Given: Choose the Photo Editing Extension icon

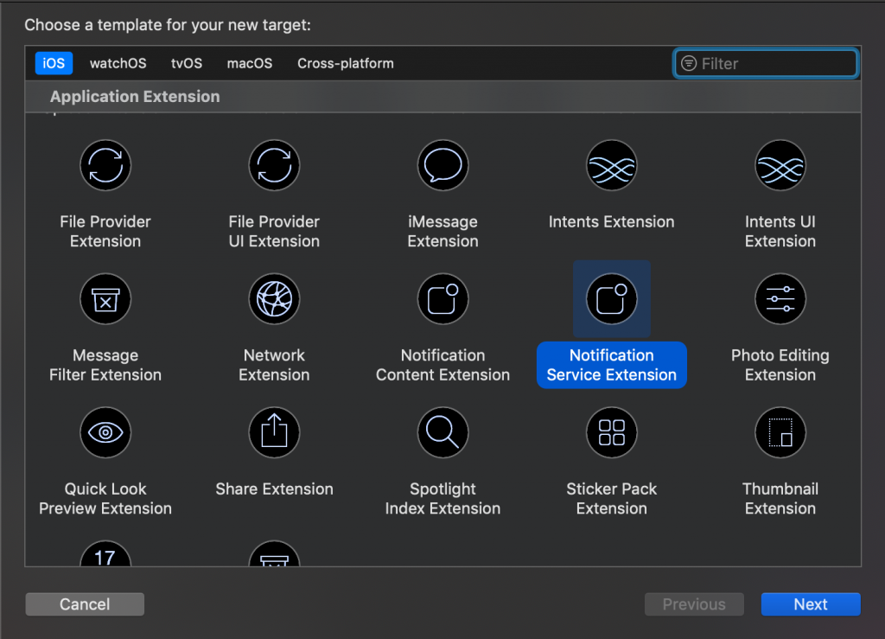Looking at the screenshot, I should [780, 299].
